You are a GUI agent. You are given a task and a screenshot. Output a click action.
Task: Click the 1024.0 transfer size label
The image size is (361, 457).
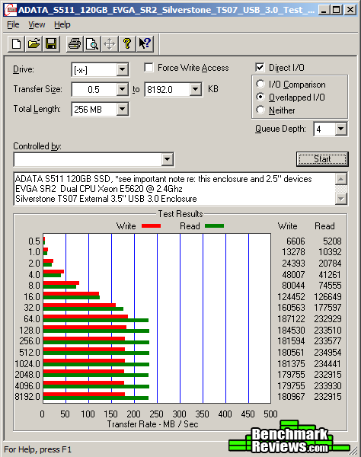27,364
